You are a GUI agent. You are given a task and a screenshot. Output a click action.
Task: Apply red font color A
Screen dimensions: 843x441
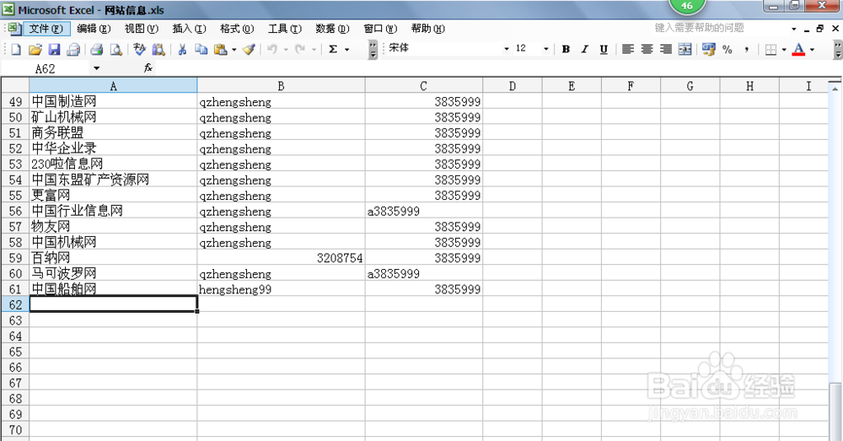pyautogui.click(x=798, y=50)
